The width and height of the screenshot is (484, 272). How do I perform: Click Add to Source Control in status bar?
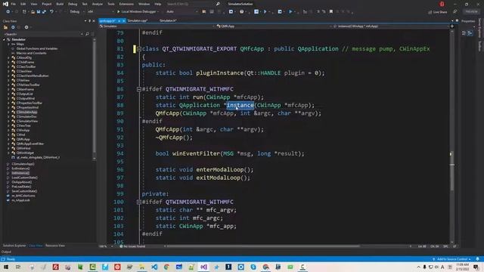click(x=452, y=259)
